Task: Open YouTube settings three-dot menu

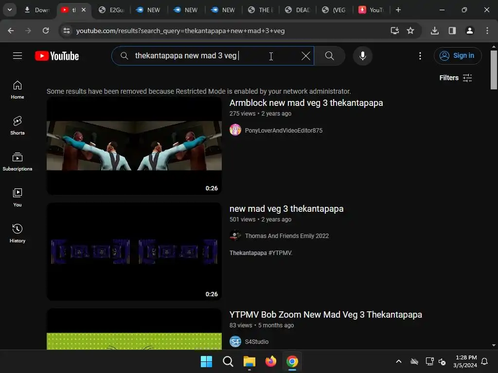Action: click(x=420, y=56)
